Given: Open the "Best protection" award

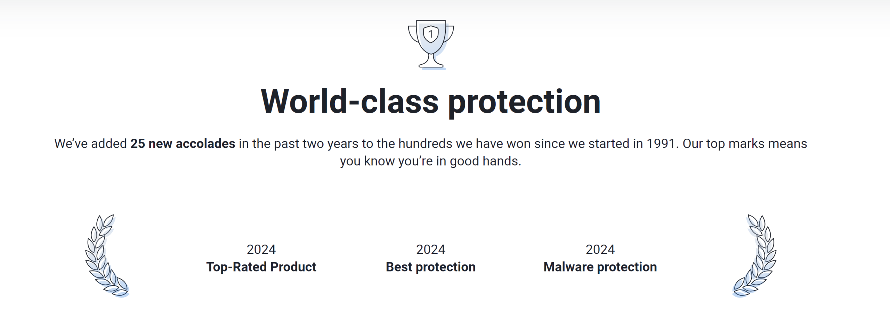Looking at the screenshot, I should (430, 267).
